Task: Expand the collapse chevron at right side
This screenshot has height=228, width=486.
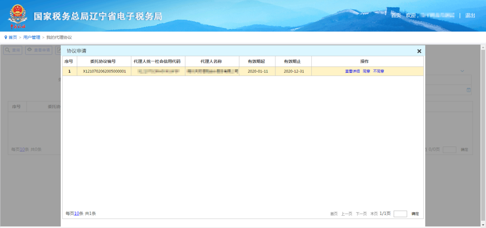Action: (x=462, y=71)
